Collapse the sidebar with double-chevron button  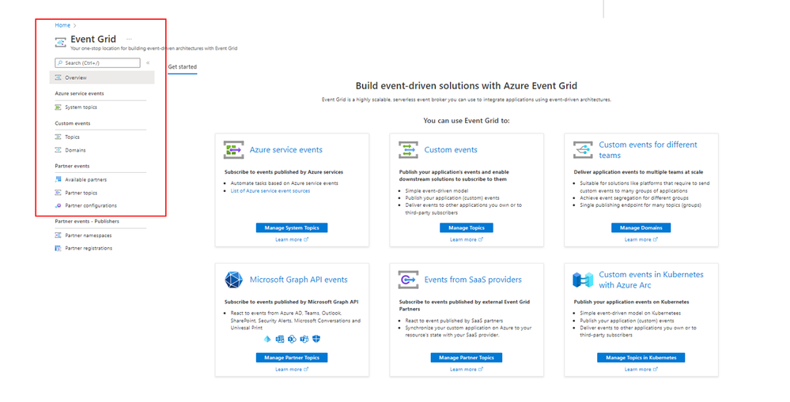(148, 63)
